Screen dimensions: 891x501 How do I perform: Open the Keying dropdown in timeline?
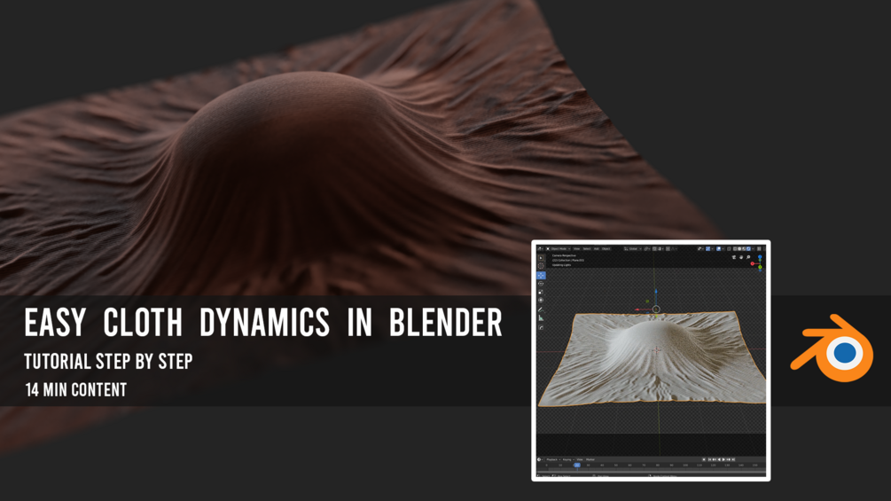click(568, 459)
